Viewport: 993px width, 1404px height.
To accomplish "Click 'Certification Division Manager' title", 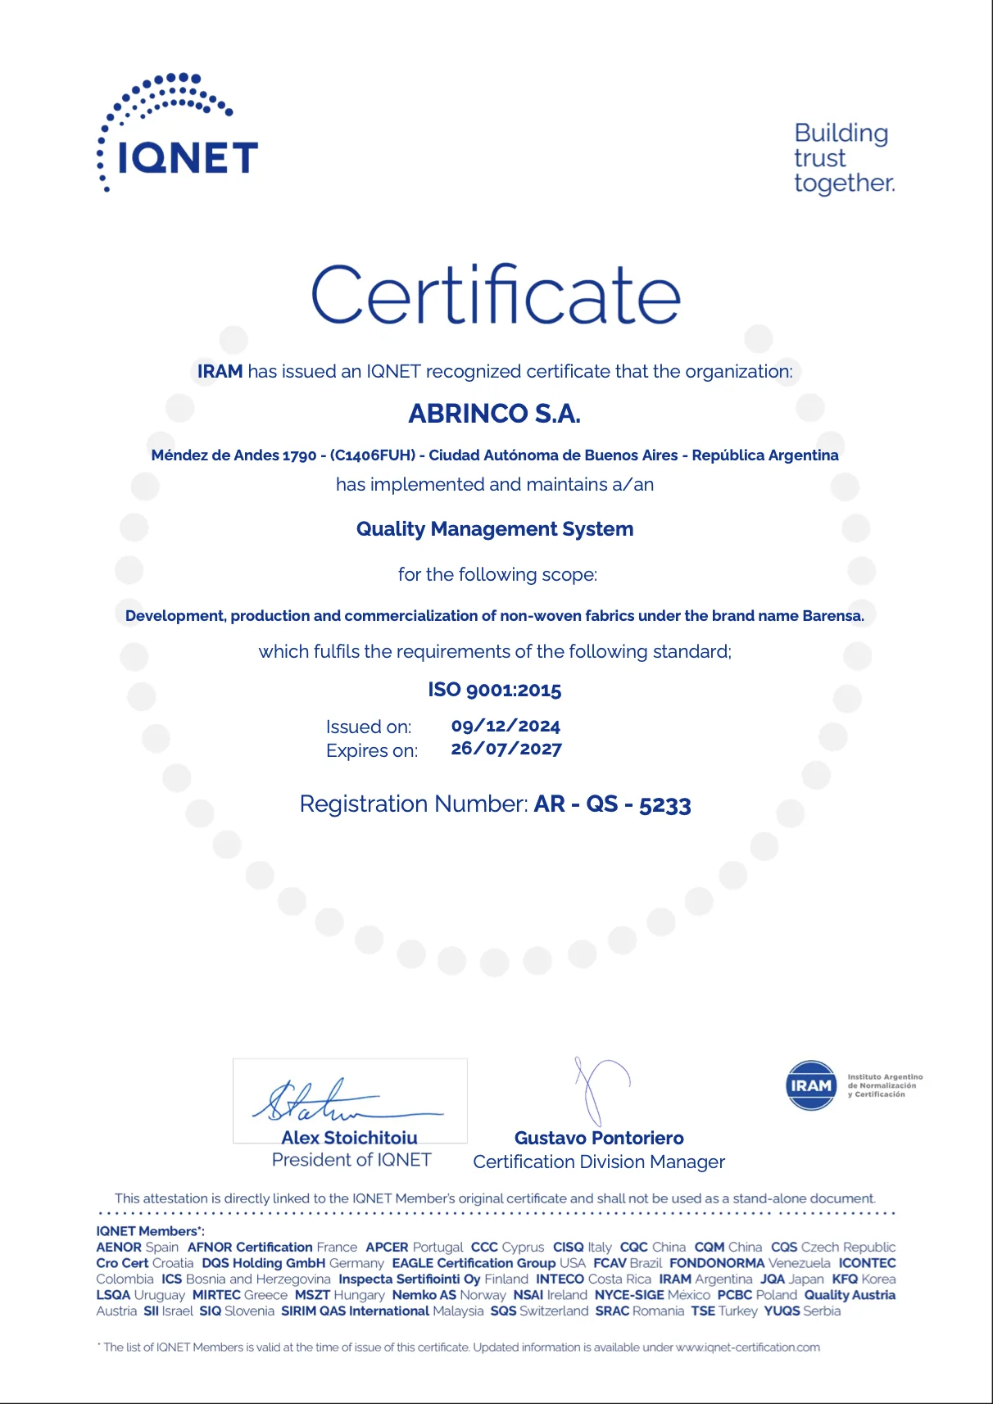I will coord(599,1162).
